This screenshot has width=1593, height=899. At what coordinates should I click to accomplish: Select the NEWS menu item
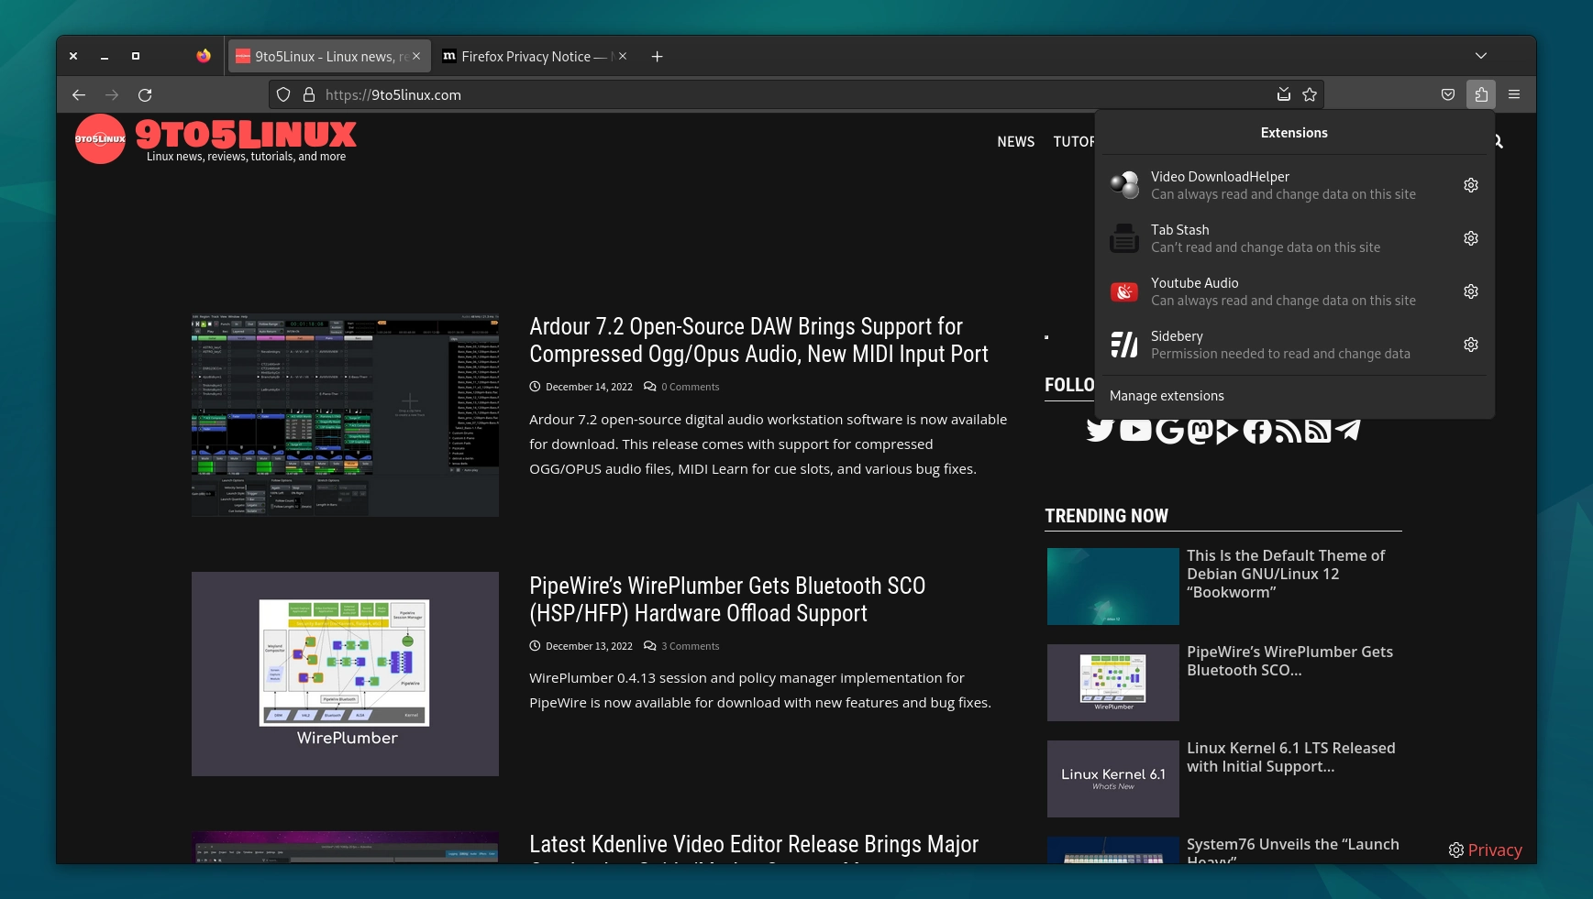(1015, 142)
